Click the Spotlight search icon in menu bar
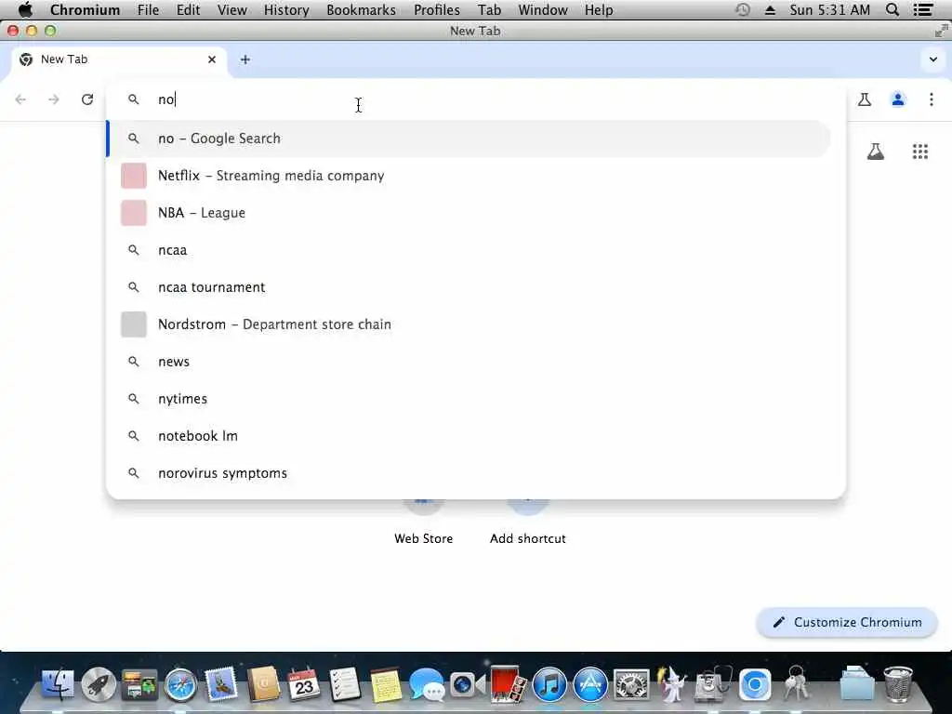 point(892,9)
